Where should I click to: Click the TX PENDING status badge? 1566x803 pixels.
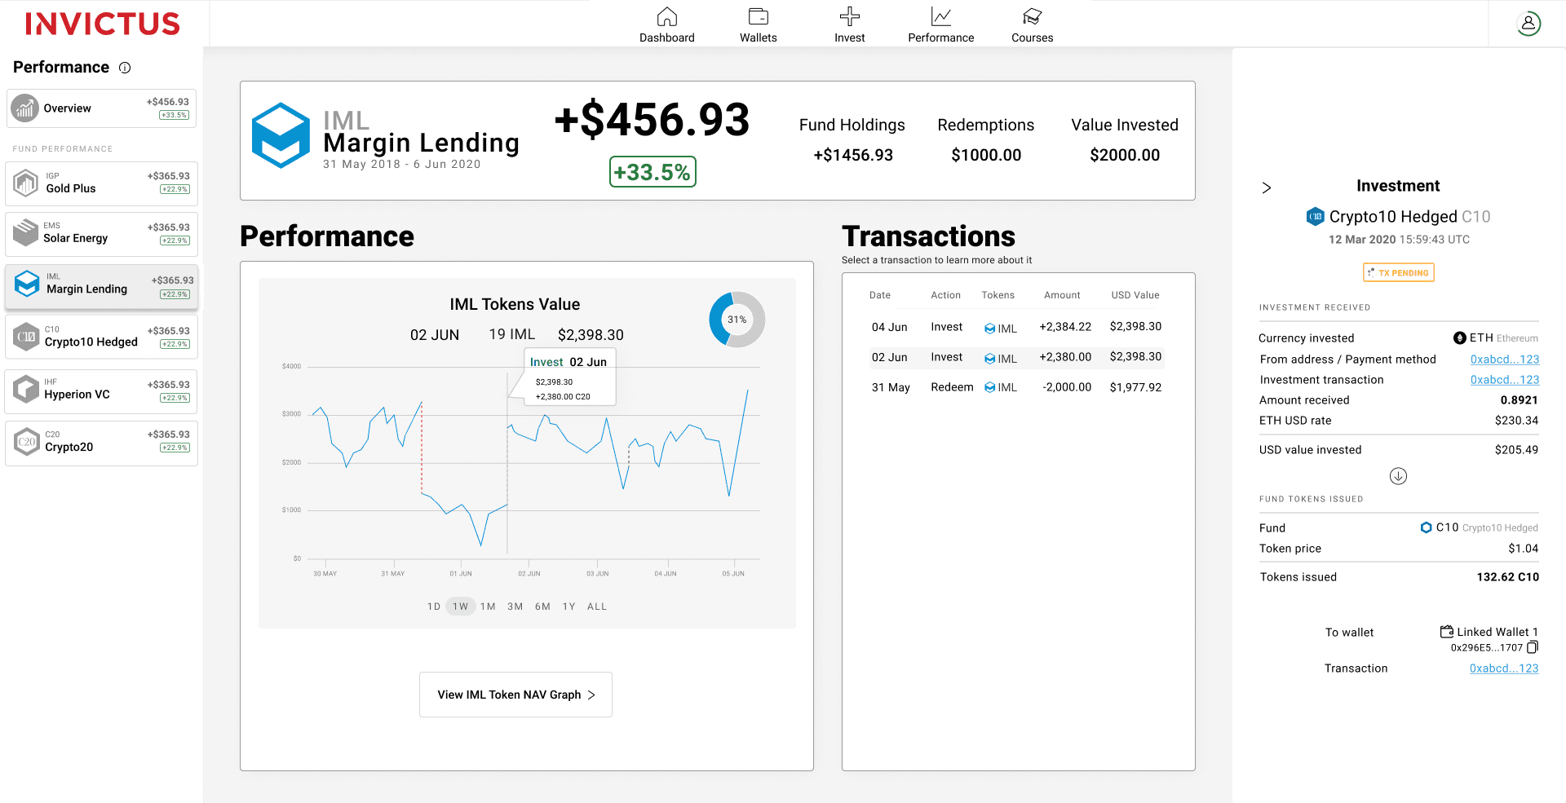click(x=1399, y=273)
